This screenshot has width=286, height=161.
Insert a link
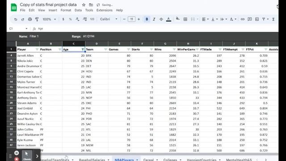tap(242, 19)
